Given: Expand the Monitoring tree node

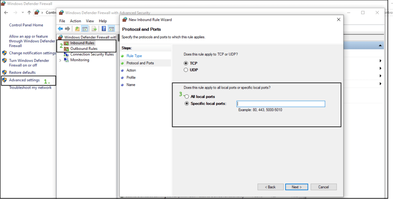Looking at the screenshot, I should 60,60.
